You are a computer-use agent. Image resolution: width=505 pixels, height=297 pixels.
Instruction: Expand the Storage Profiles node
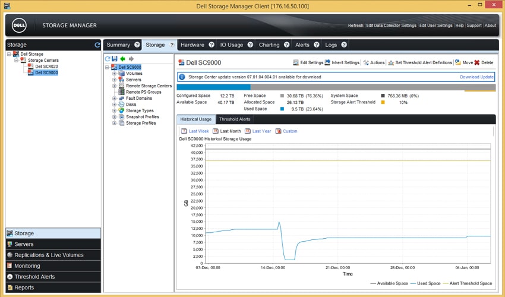[x=114, y=123]
